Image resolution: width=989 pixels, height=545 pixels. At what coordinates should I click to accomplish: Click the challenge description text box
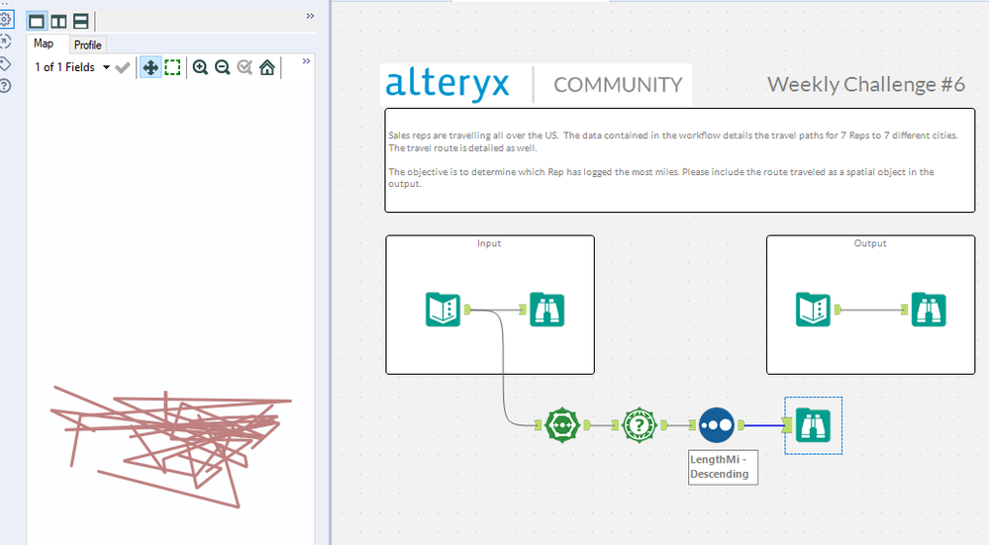[x=680, y=160]
